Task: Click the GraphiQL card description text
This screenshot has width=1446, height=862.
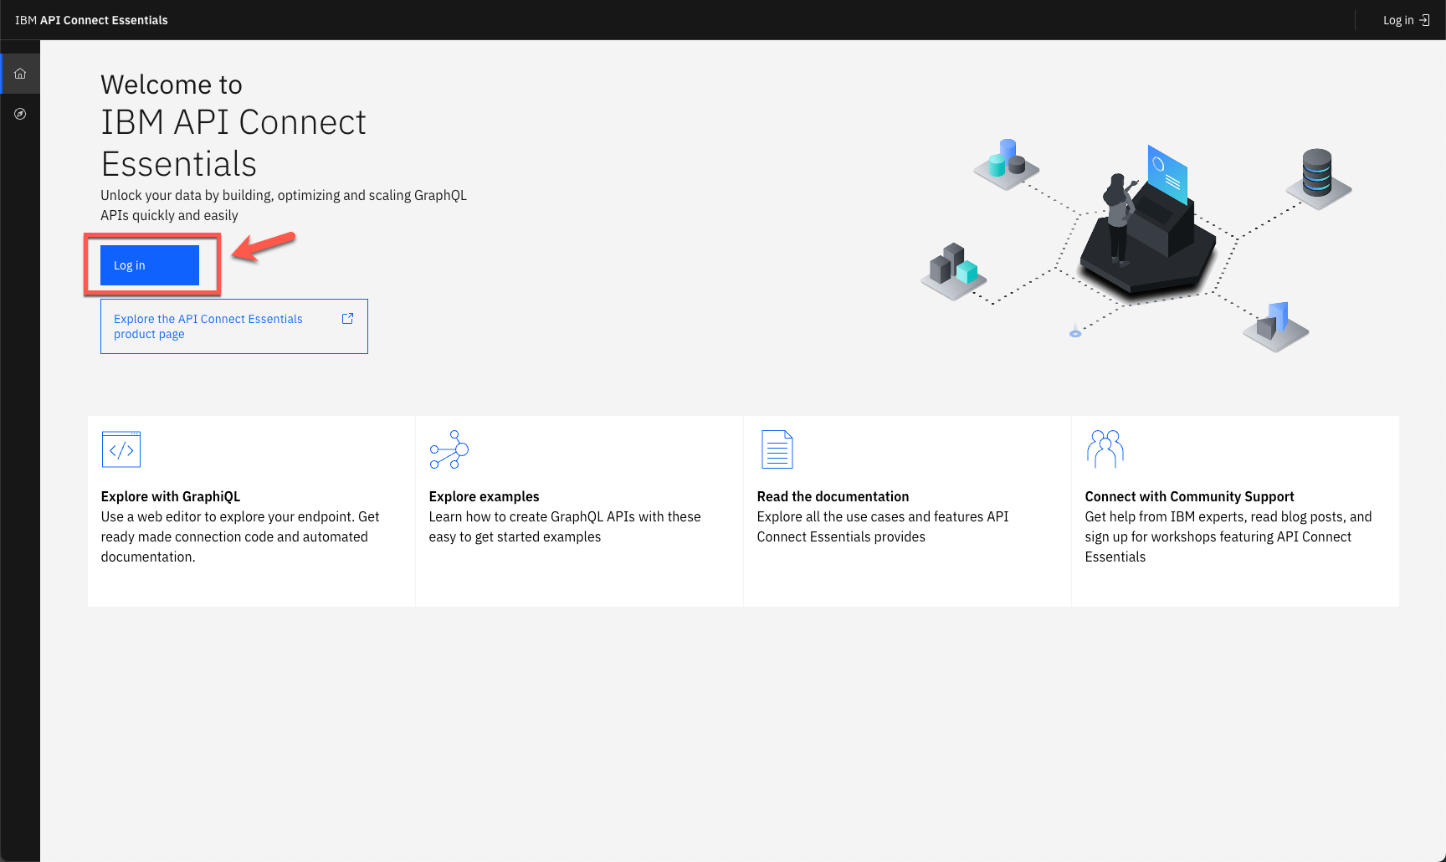Action: 240,537
